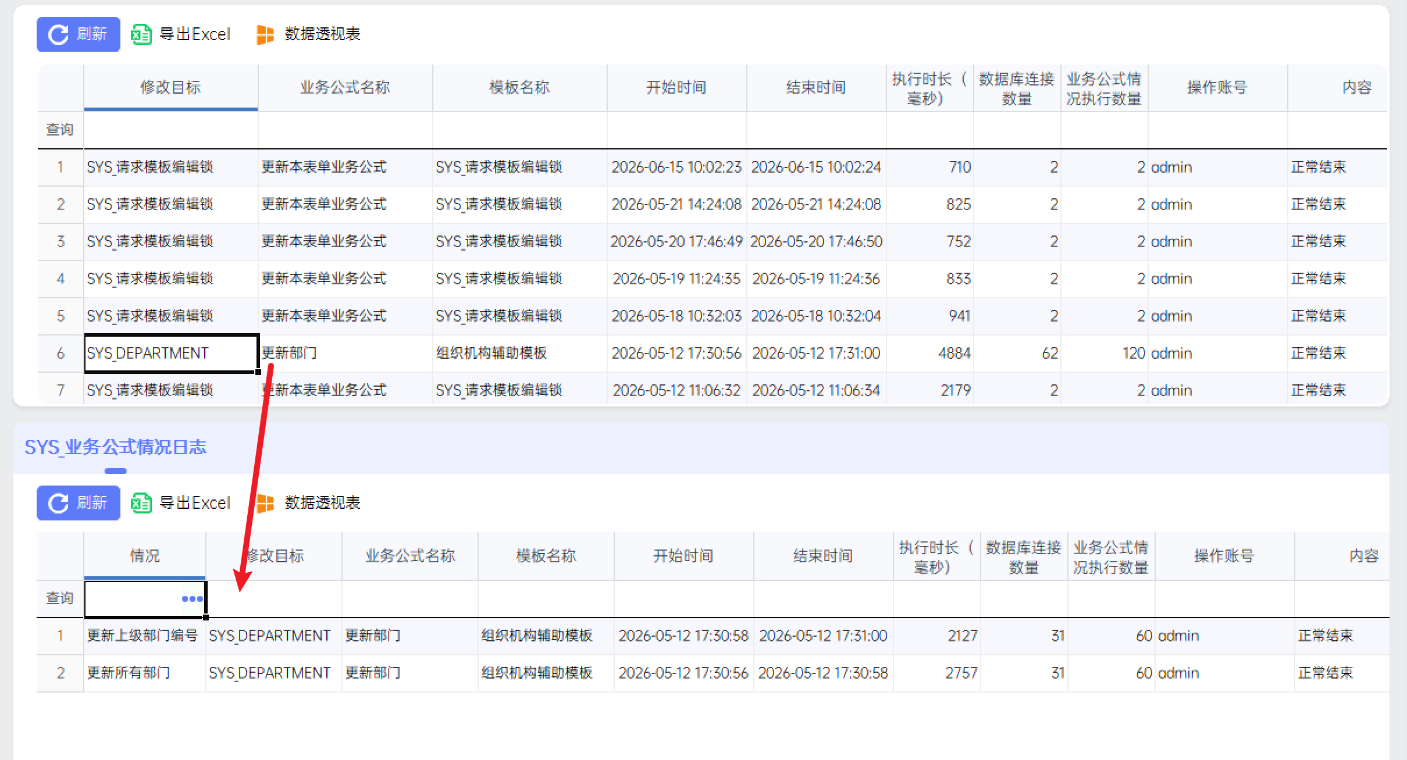This screenshot has height=760, width=1407.
Task: Click start time 2026-05-18 10:32:03
Action: coord(677,316)
